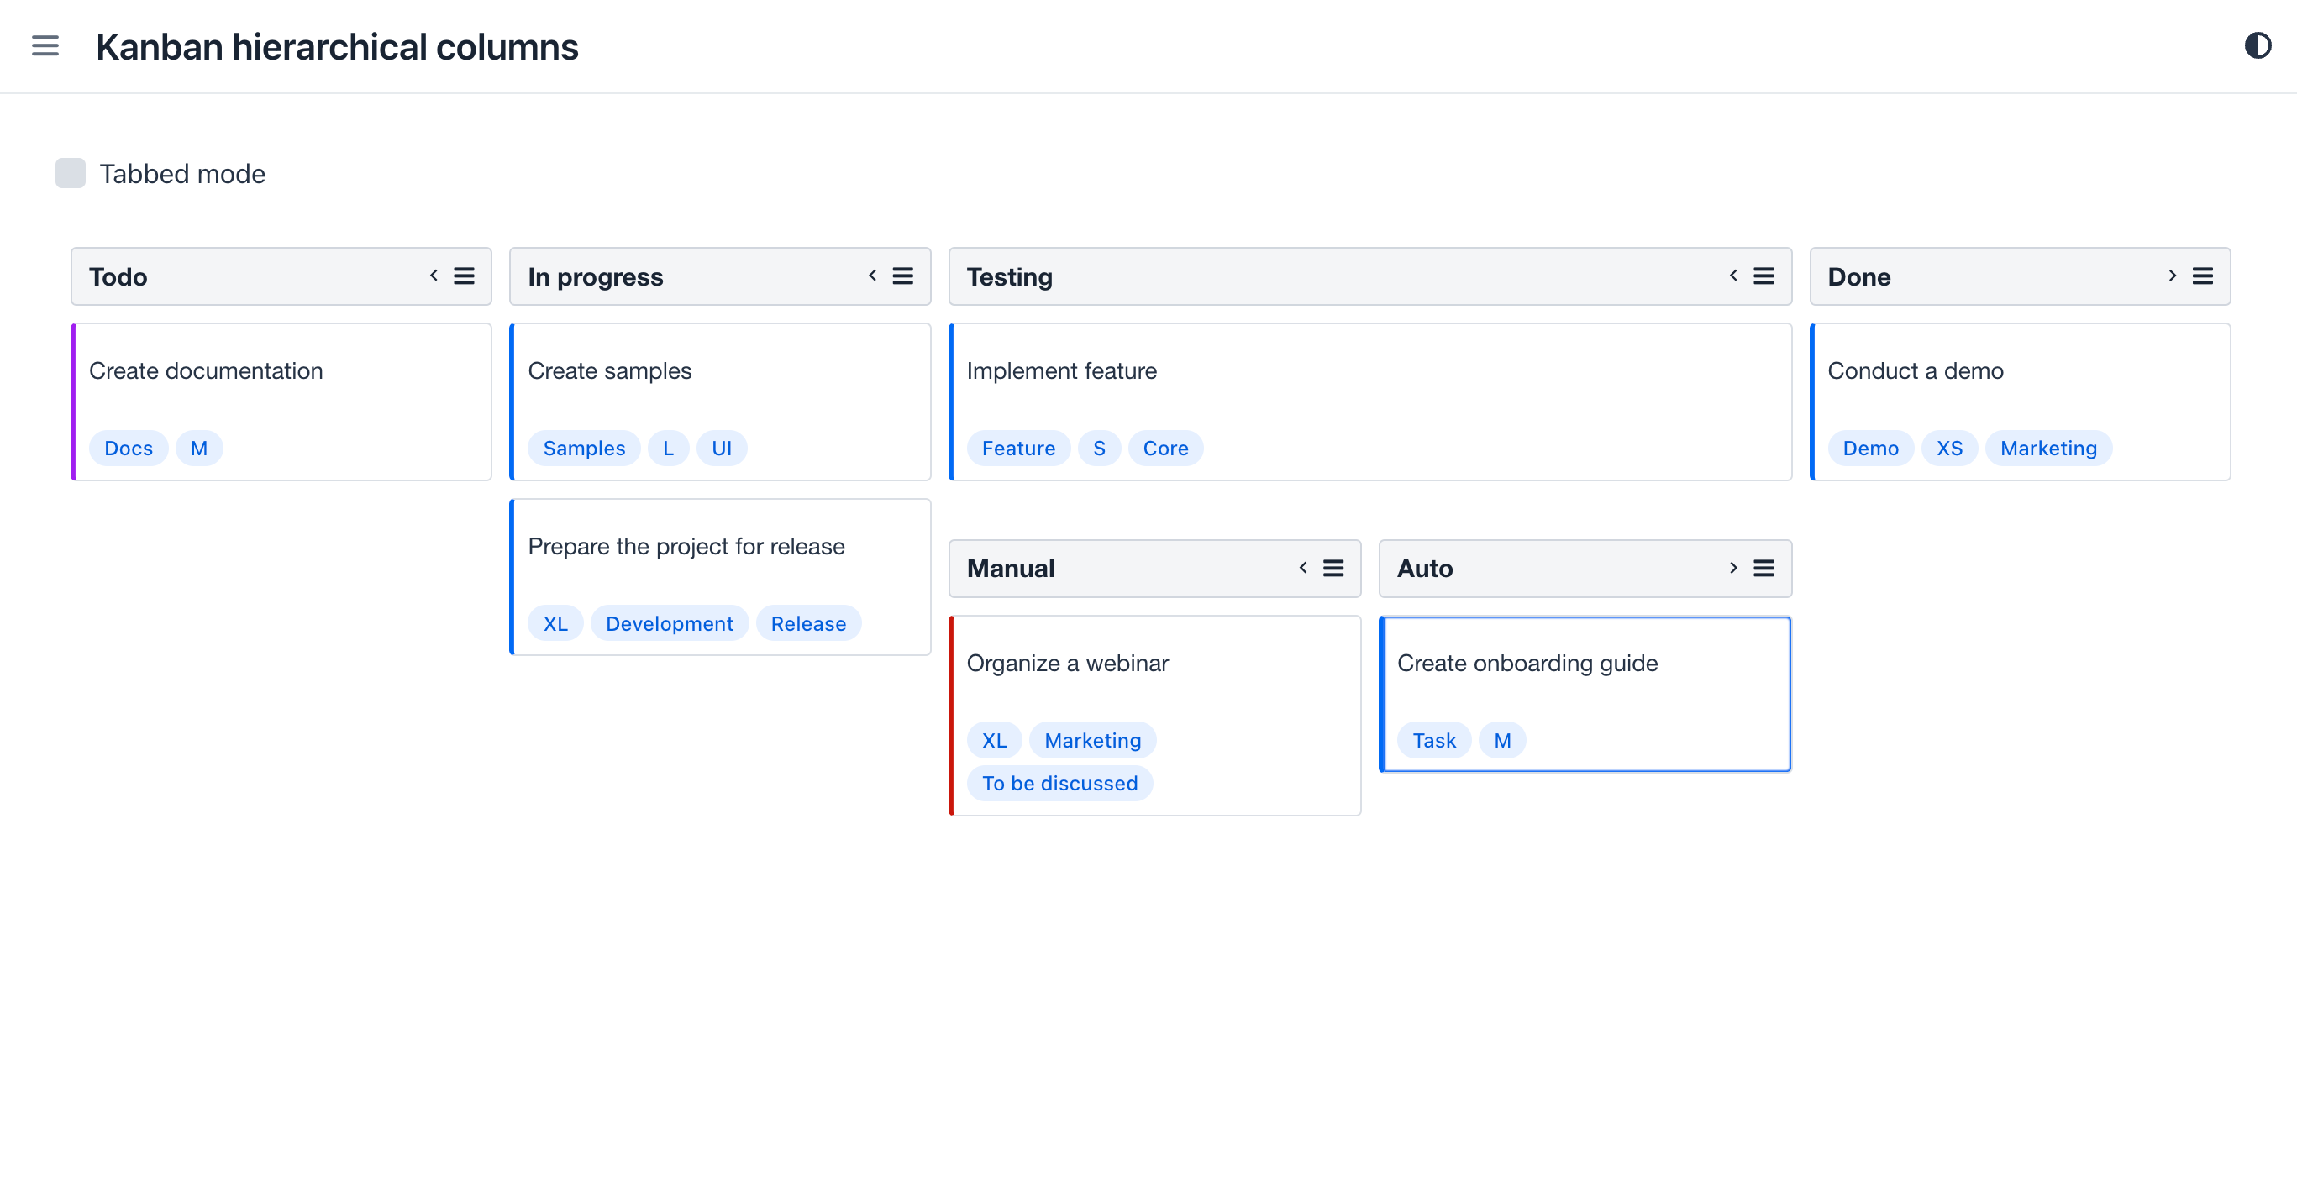Open the main hamburger navigation menu
Screen dimensions: 2297x1186
coord(45,45)
